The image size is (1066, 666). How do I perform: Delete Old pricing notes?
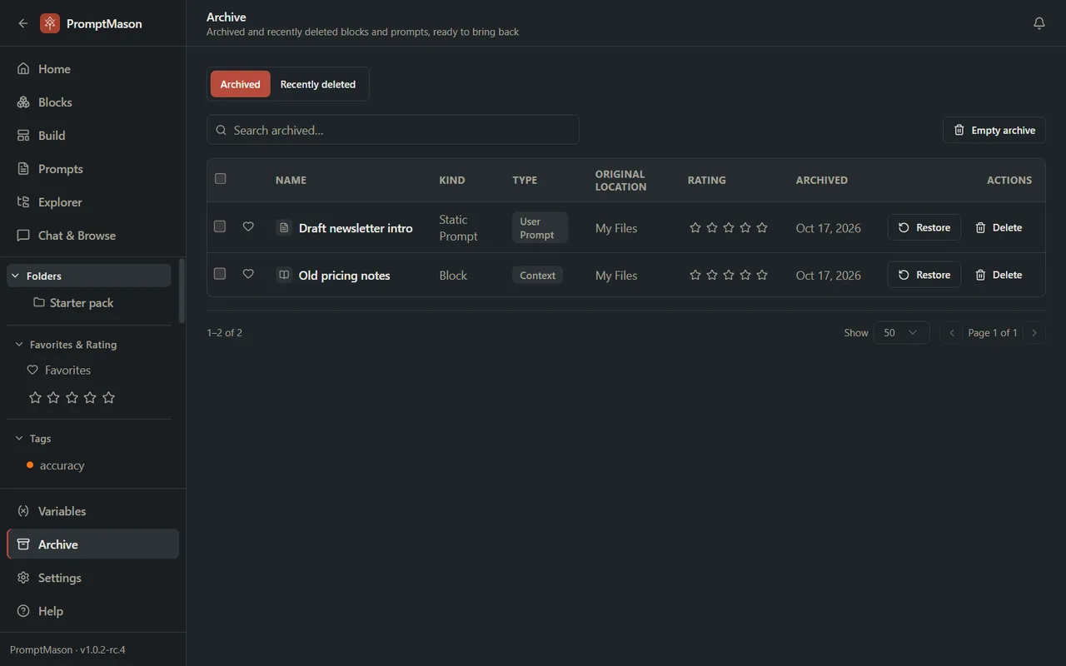click(x=999, y=275)
